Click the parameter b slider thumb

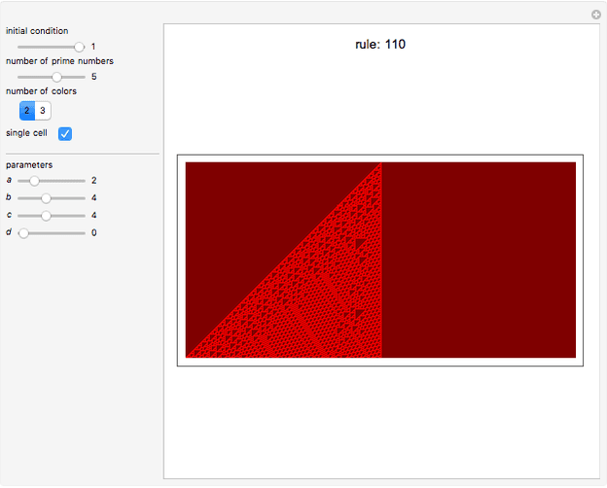(46, 198)
